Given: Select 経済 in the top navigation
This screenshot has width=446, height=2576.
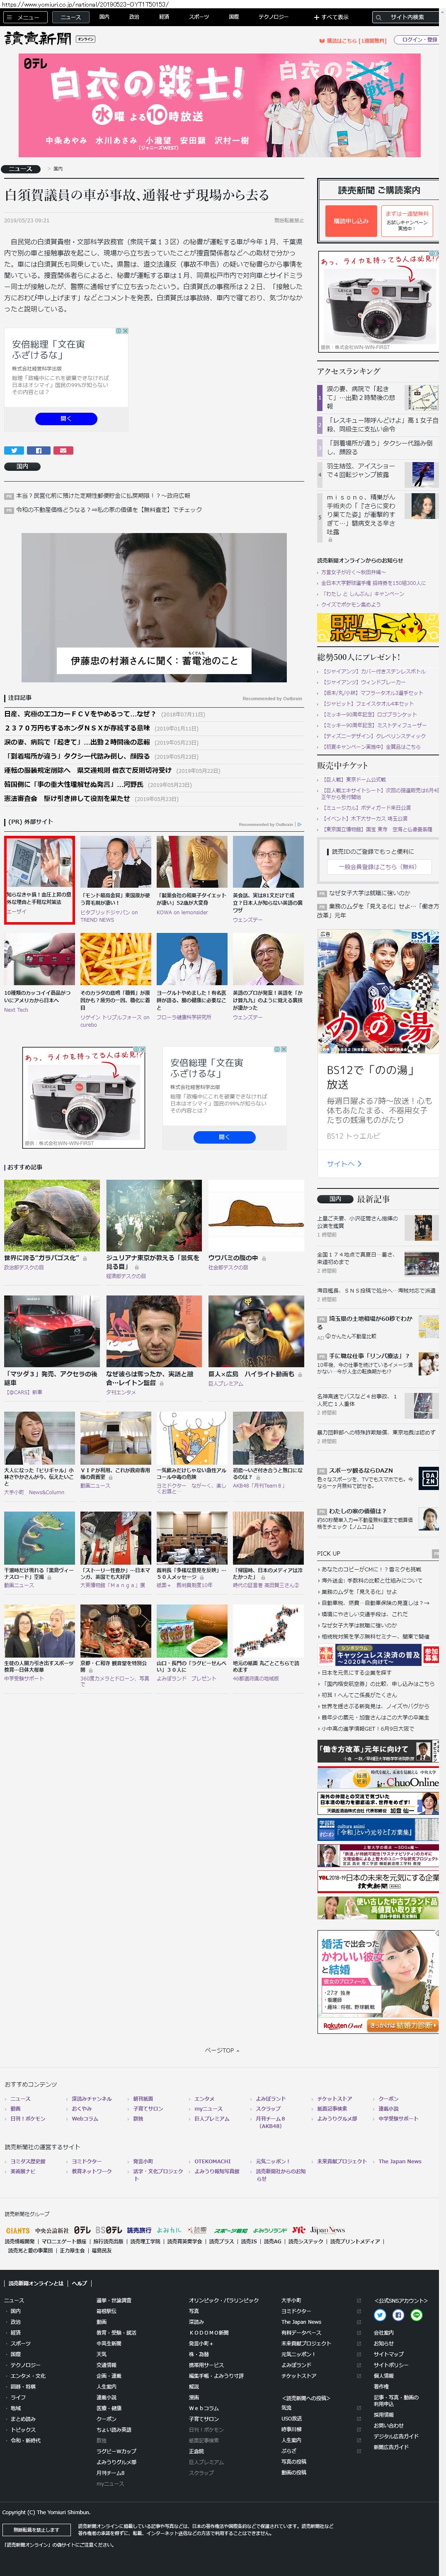Looking at the screenshot, I should (x=164, y=17).
